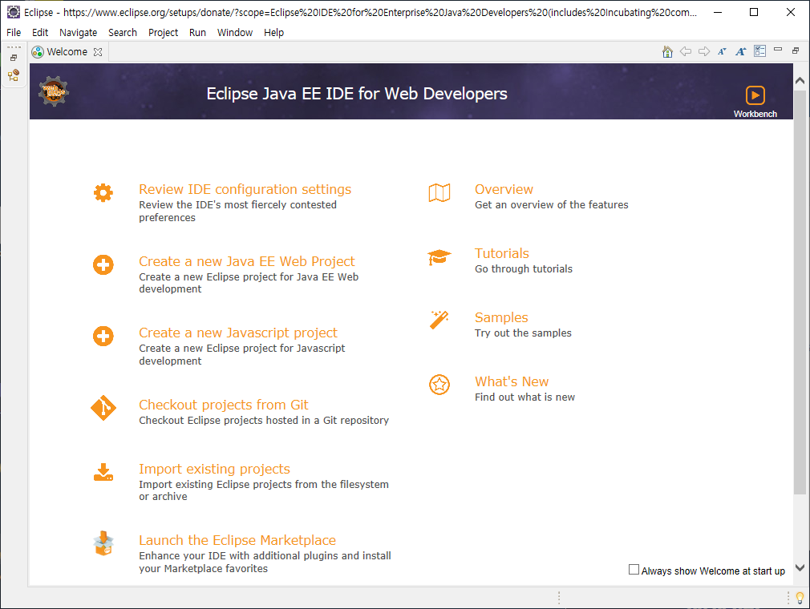The image size is (810, 609).
Task: Magnify font size with large A icon
Action: pos(741,51)
